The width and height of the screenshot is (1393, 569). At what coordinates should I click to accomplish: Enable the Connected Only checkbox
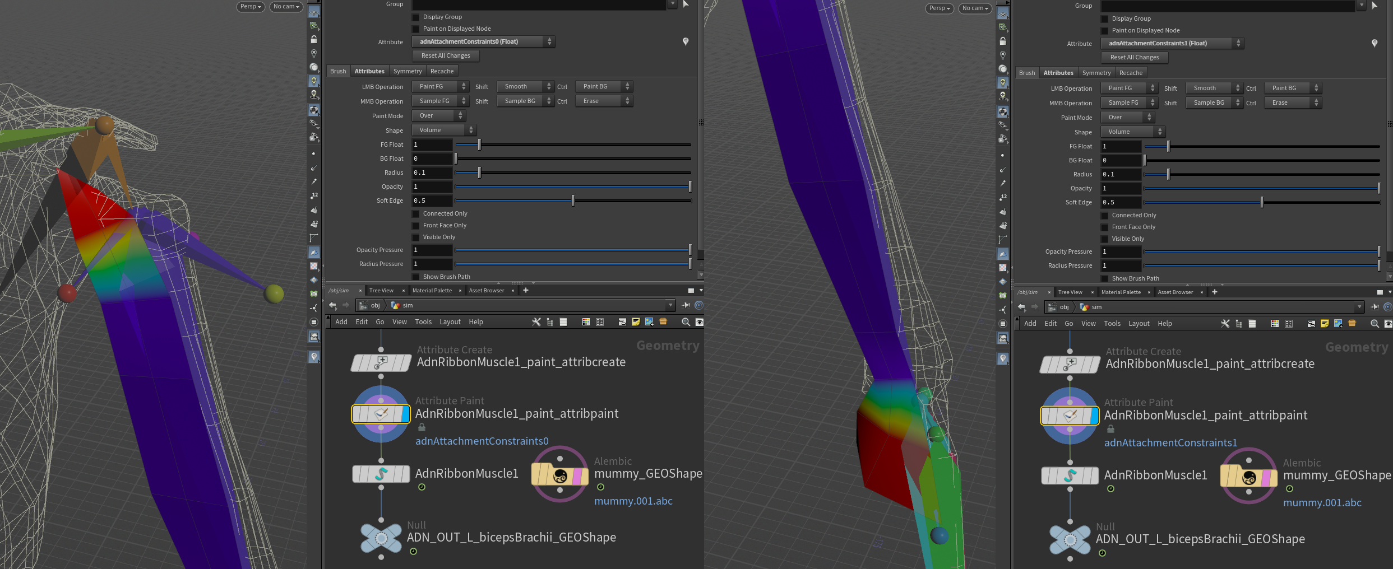tap(415, 213)
